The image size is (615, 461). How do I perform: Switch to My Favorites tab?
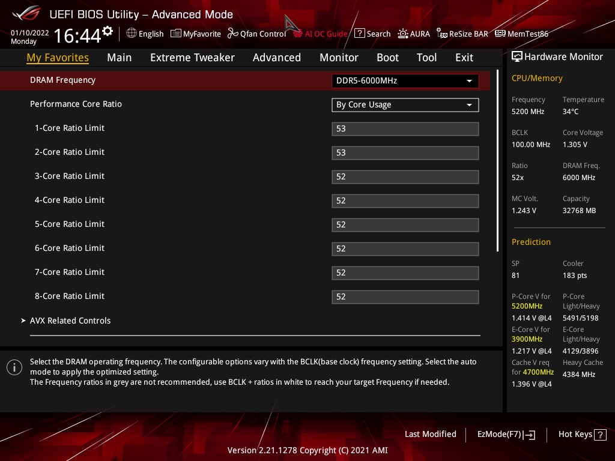tap(58, 58)
